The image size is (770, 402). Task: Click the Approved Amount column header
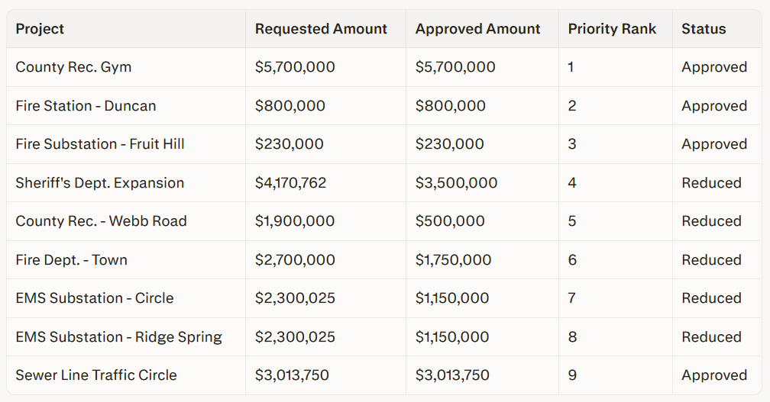point(477,29)
